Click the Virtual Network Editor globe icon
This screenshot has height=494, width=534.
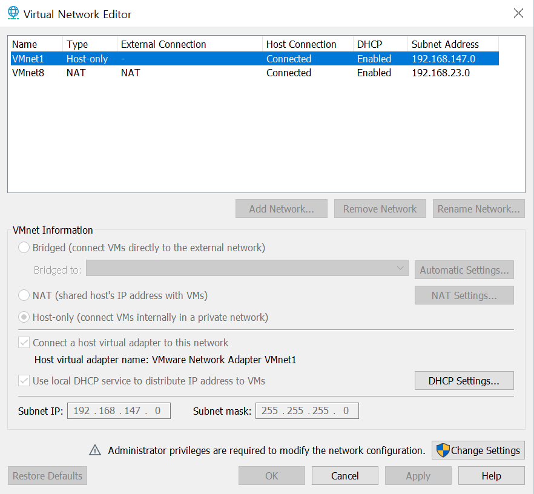click(13, 13)
